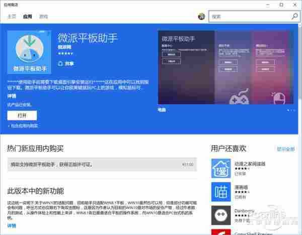Click the app's five-star rating
Viewport: 302px width, 235px height.
pos(65,53)
